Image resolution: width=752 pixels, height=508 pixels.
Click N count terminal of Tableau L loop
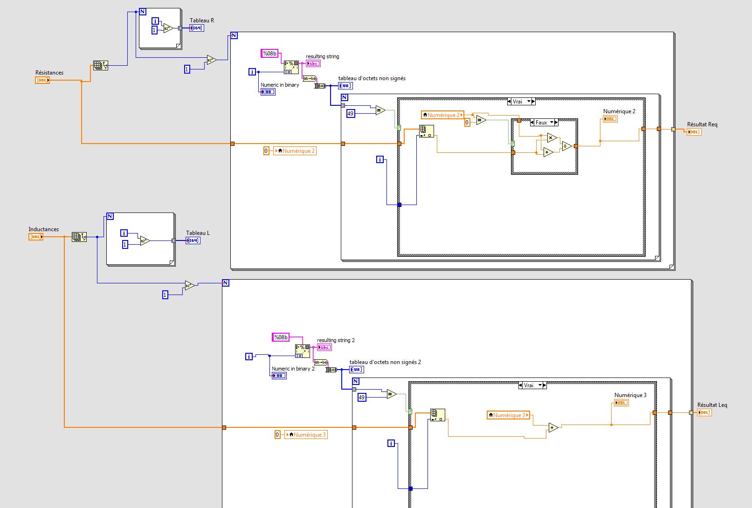point(110,216)
